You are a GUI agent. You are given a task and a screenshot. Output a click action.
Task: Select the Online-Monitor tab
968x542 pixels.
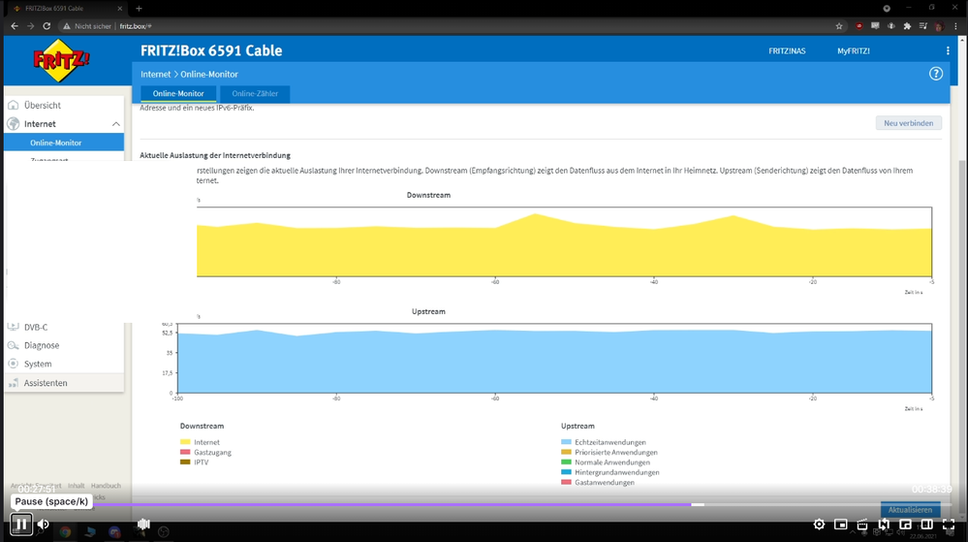(178, 94)
